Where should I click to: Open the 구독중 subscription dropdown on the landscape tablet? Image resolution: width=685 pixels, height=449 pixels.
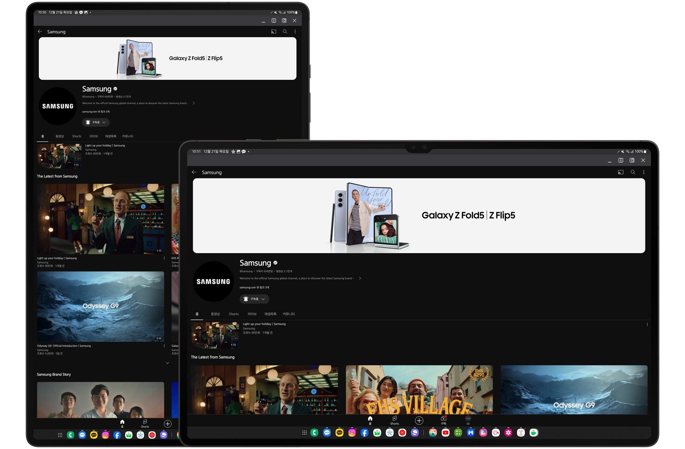[254, 299]
